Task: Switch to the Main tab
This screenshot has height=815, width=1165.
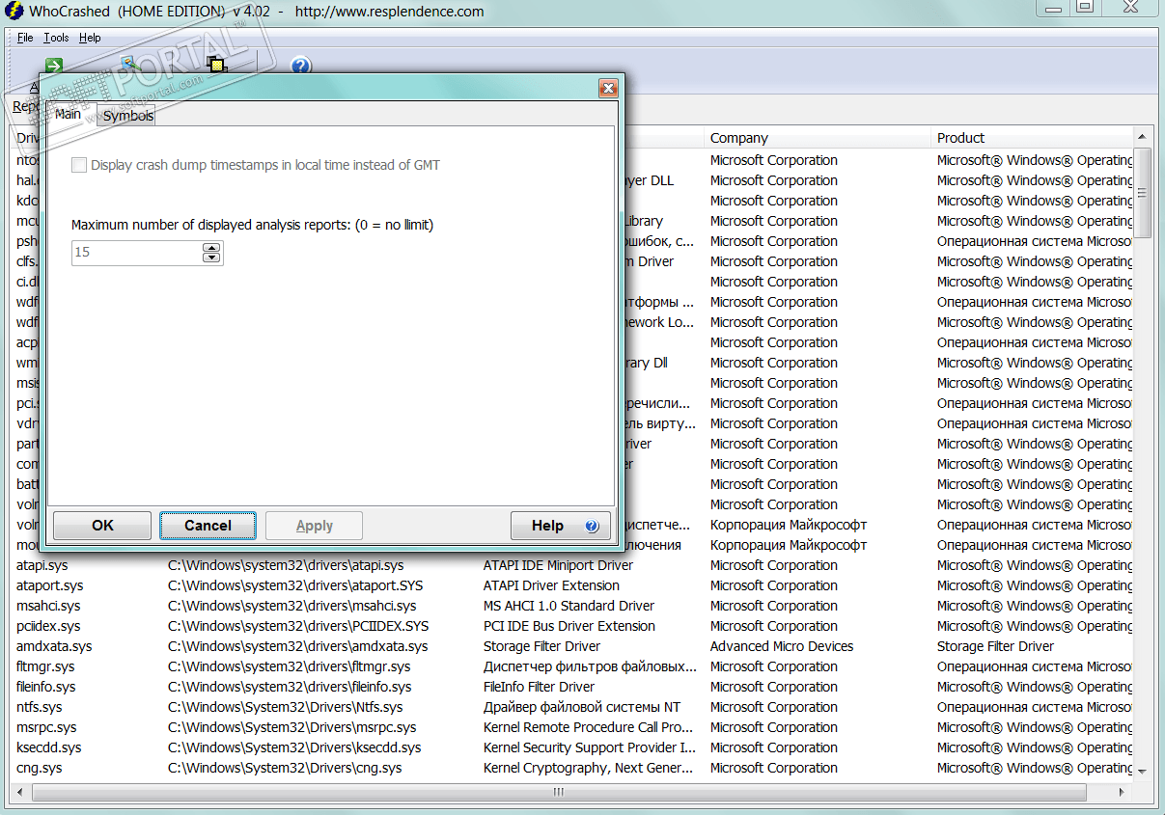Action: click(x=68, y=114)
